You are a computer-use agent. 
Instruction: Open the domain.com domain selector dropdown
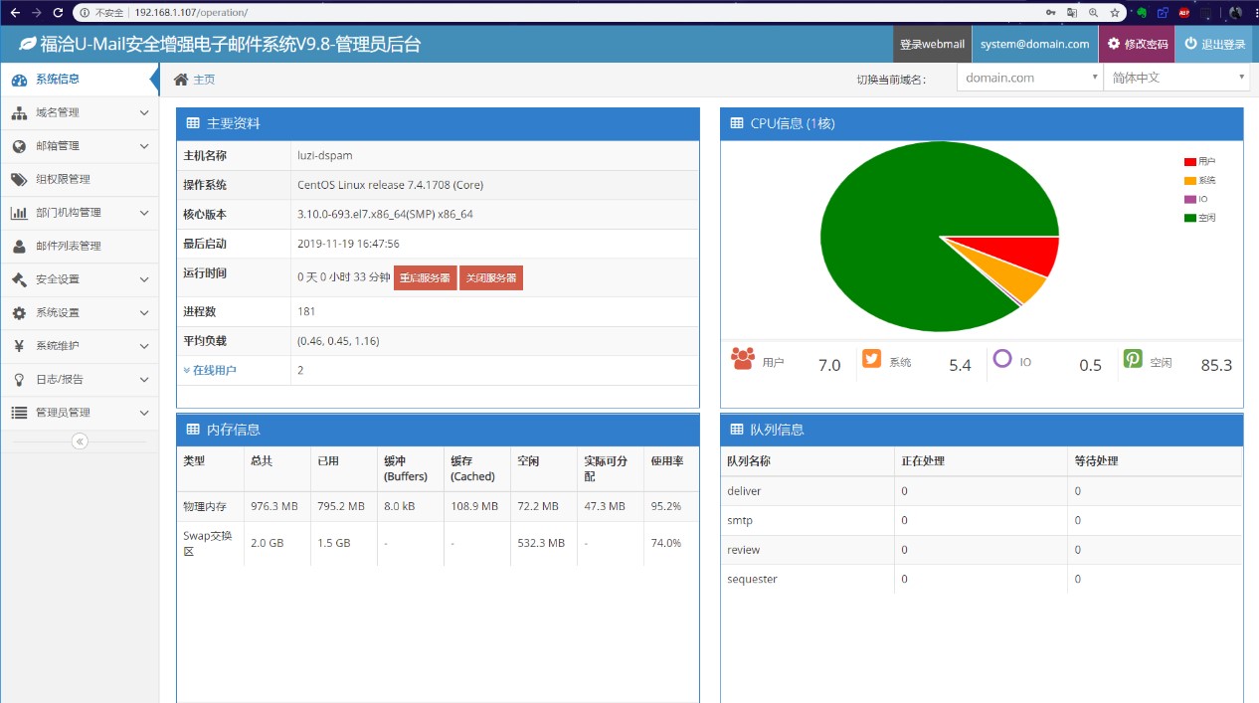[x=1028, y=77]
